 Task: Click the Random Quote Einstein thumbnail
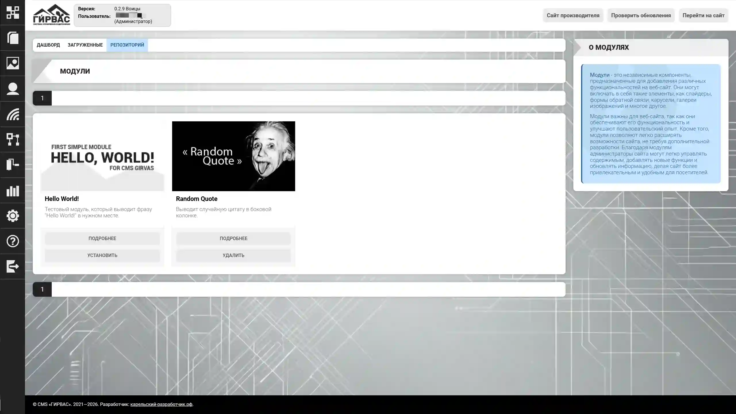(233, 156)
